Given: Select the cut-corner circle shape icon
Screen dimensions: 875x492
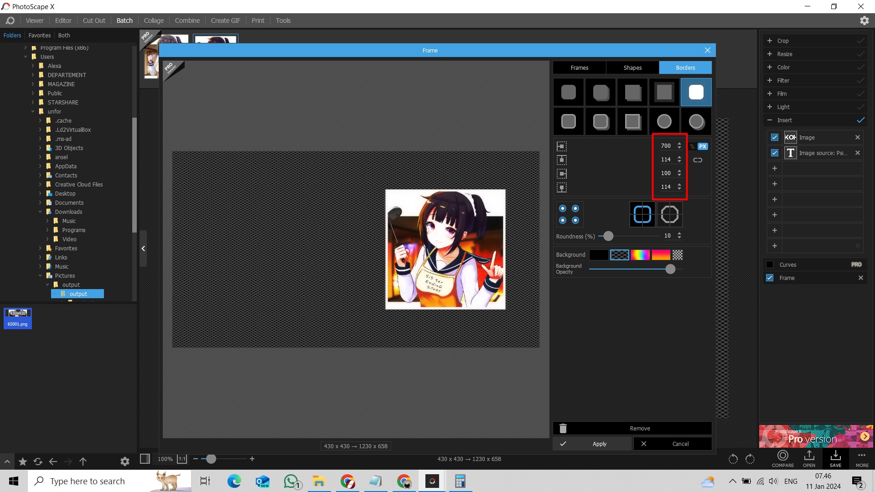Looking at the screenshot, I should click(669, 214).
